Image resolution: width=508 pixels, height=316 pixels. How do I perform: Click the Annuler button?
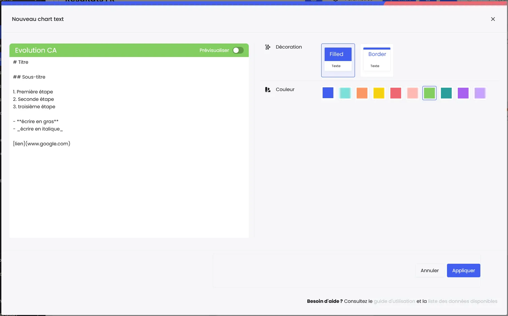pyautogui.click(x=429, y=270)
